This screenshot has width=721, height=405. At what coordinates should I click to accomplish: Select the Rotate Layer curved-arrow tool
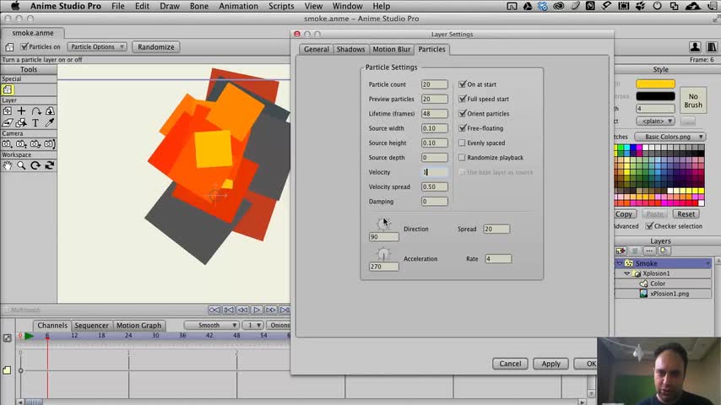(x=35, y=111)
